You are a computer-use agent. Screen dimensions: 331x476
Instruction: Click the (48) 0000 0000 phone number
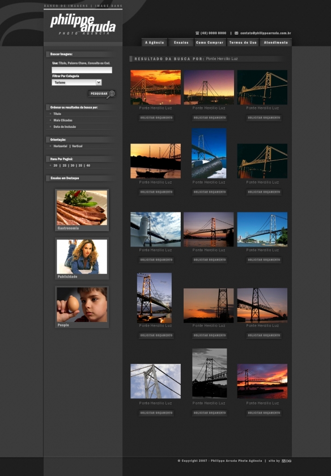click(x=213, y=33)
